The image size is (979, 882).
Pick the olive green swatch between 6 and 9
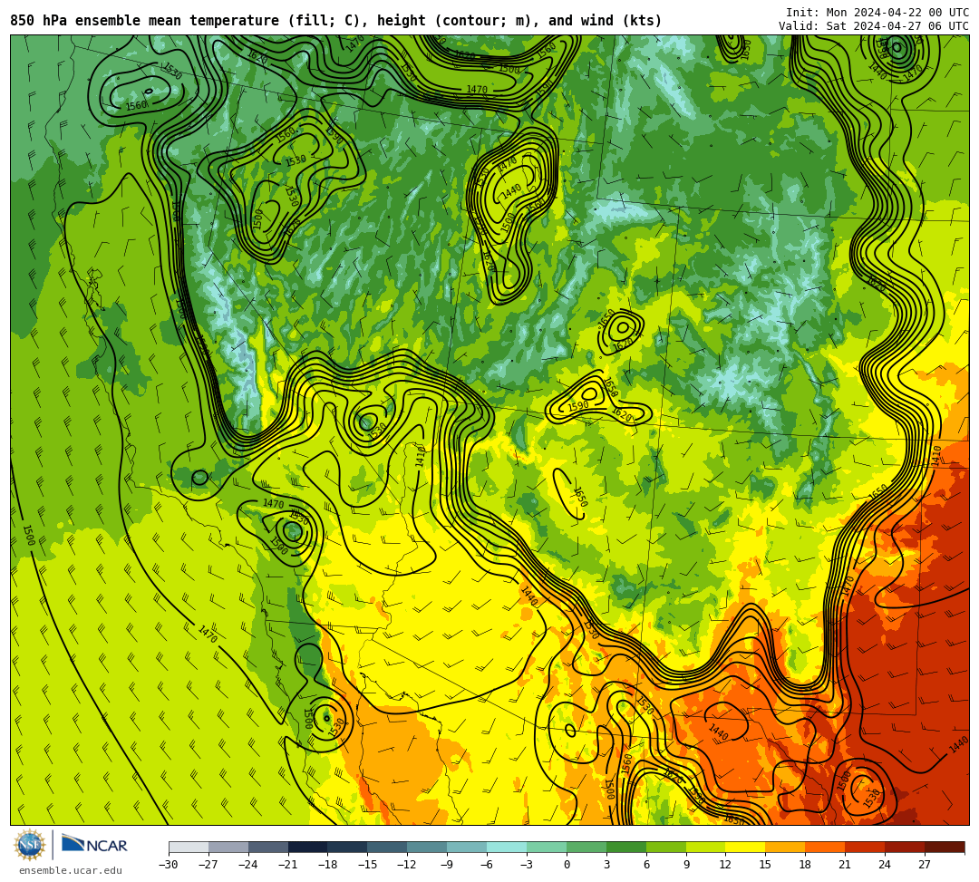click(666, 847)
